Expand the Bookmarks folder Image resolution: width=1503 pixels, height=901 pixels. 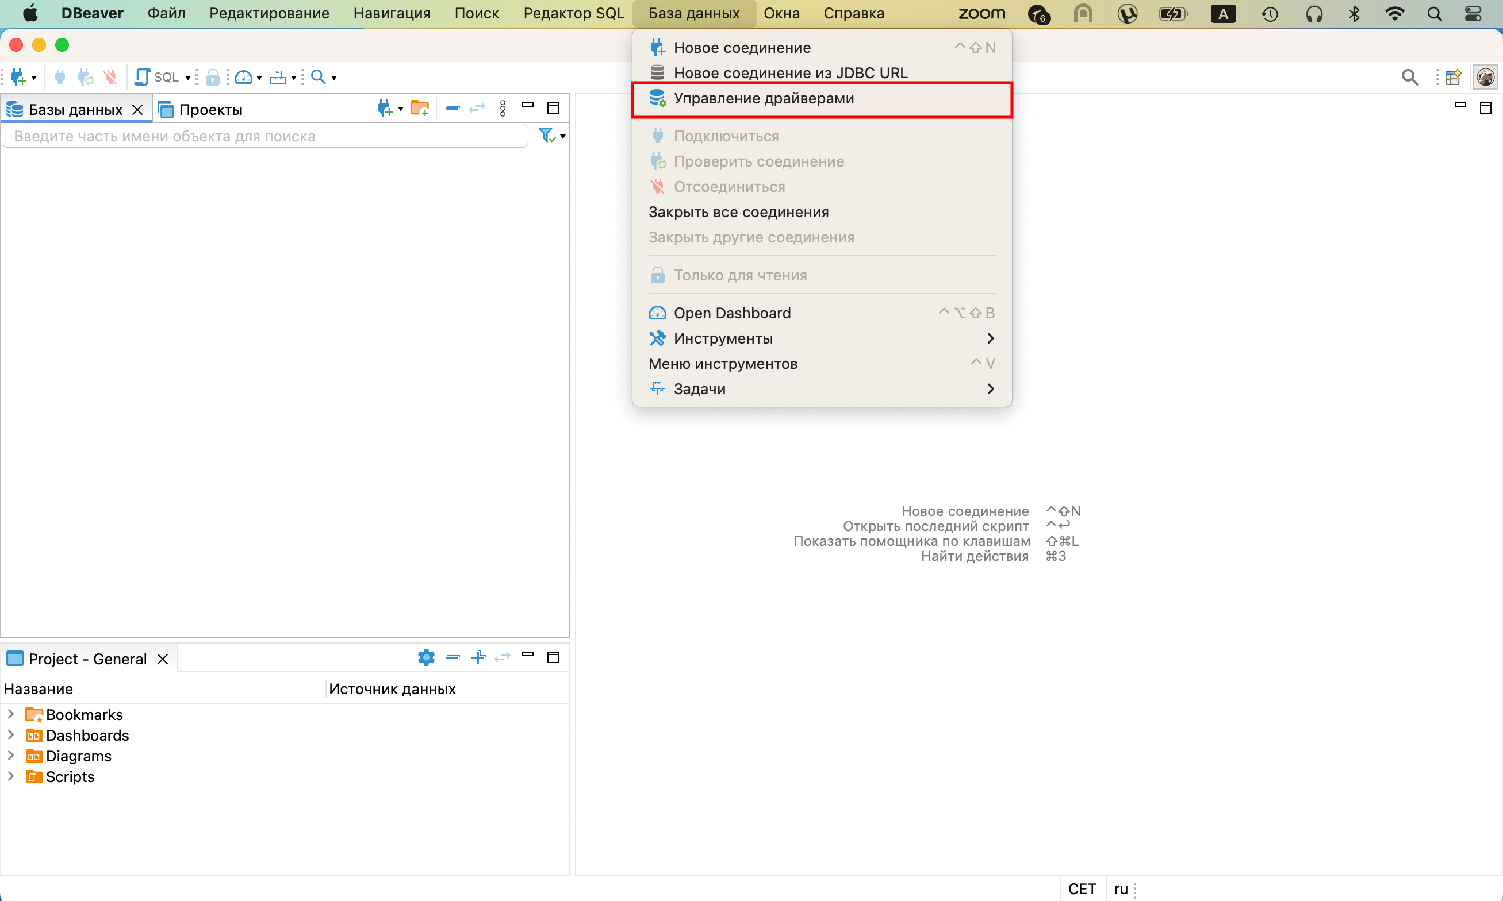click(x=11, y=714)
